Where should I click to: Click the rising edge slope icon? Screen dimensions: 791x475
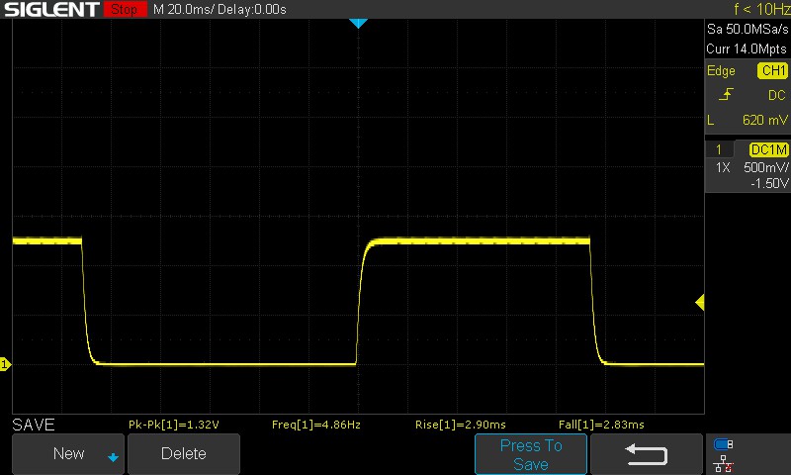[726, 94]
